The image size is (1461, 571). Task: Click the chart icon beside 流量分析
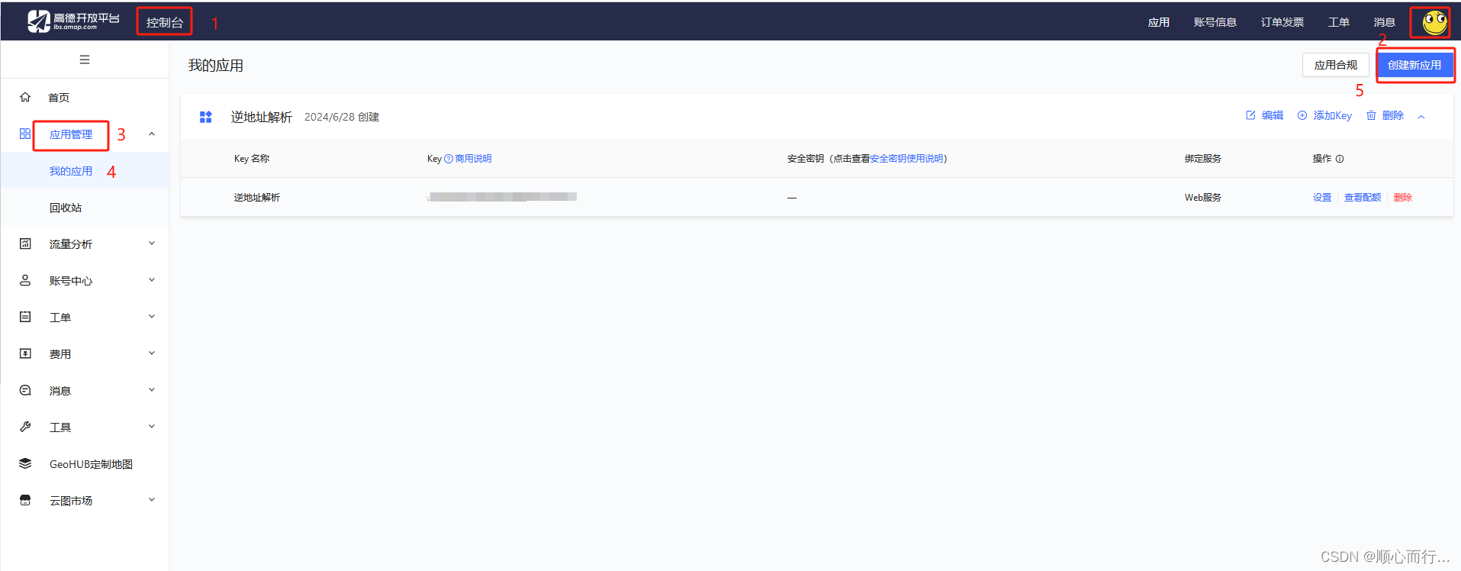[x=25, y=244]
